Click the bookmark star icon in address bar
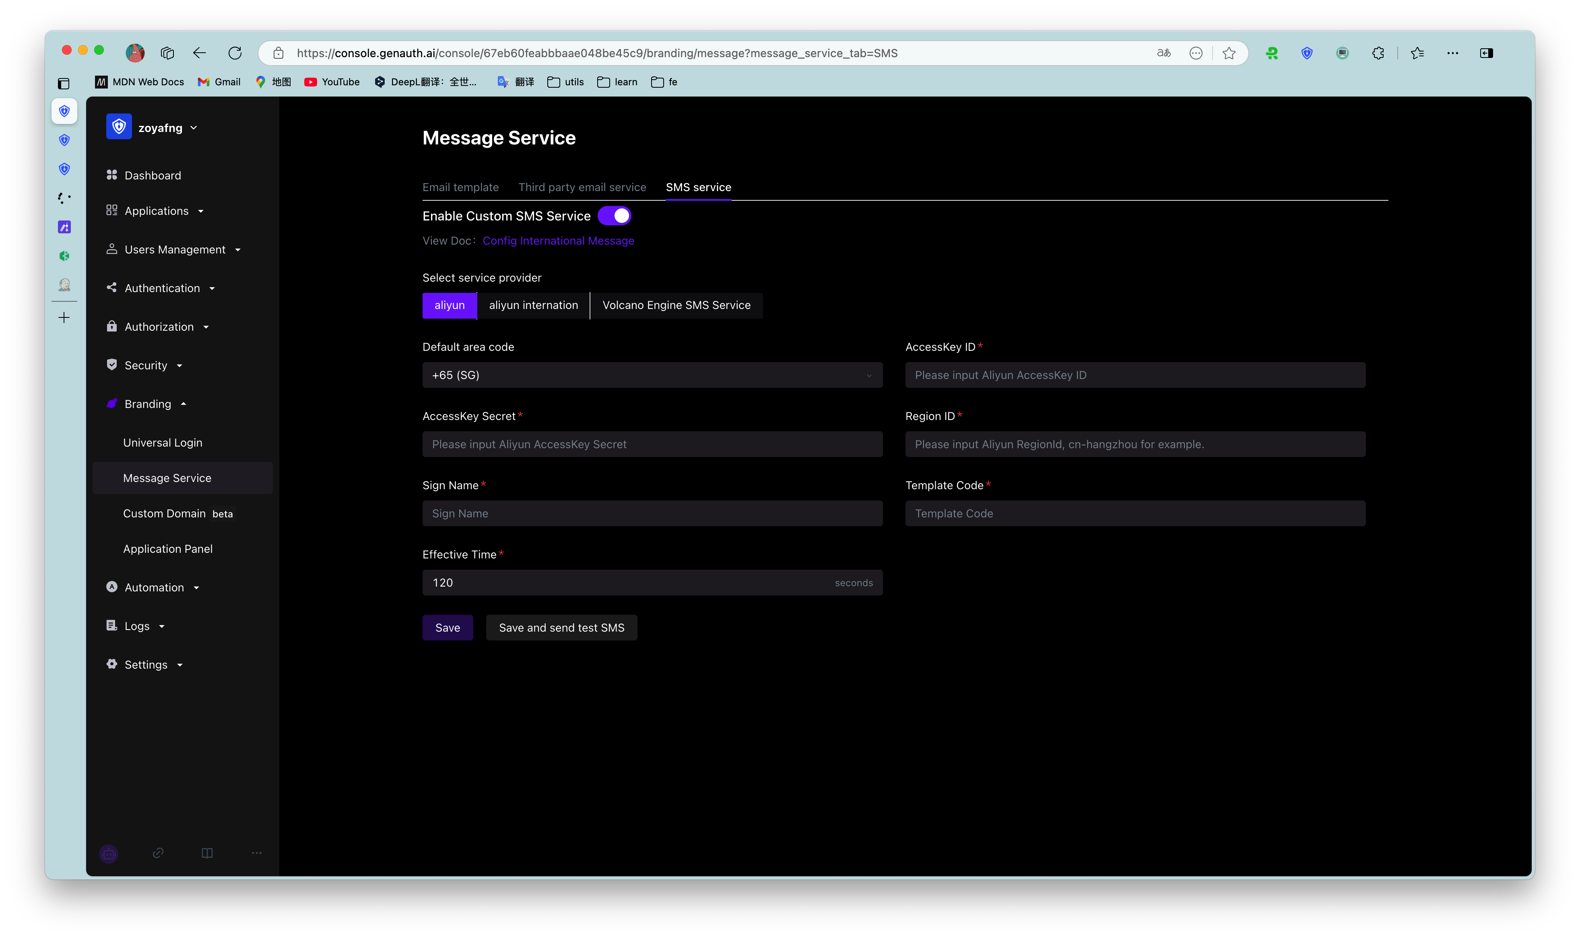This screenshot has height=939, width=1580. (1229, 53)
